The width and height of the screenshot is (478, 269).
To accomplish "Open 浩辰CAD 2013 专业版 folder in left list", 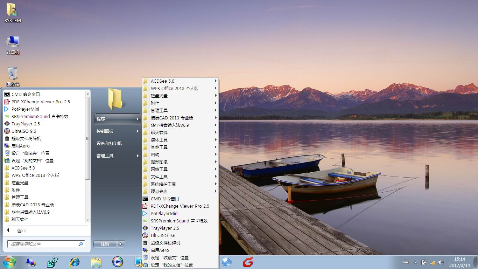I will pos(44,205).
